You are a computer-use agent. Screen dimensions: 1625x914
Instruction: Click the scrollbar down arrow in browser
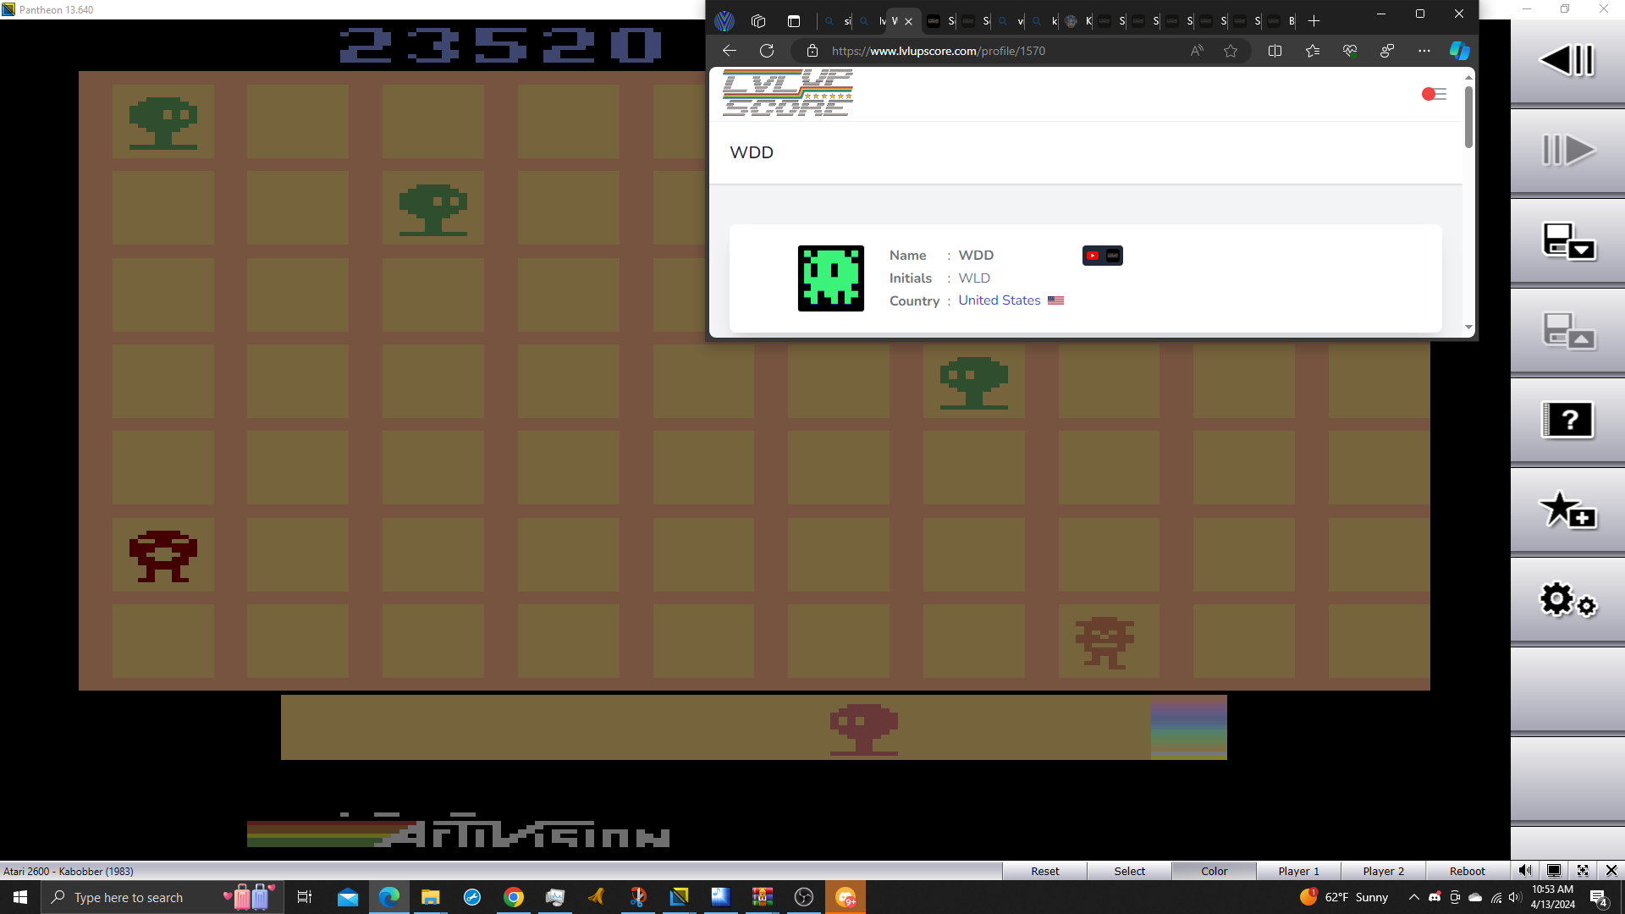(1468, 328)
